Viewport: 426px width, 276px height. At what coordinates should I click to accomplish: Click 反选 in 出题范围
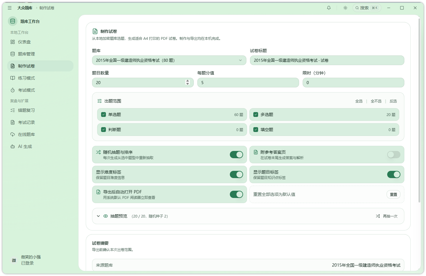(393, 101)
